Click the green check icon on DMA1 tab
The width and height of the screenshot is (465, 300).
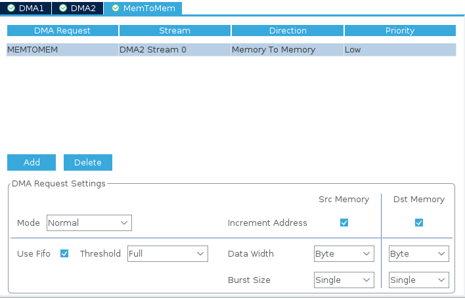point(11,9)
